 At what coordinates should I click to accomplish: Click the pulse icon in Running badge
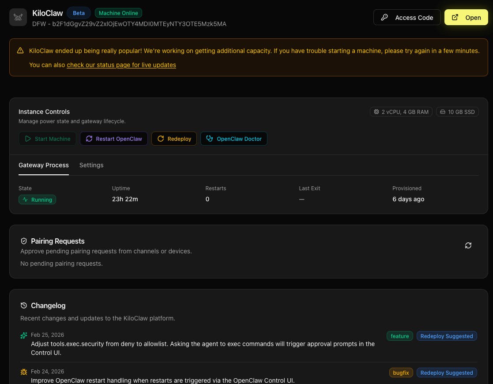25,200
